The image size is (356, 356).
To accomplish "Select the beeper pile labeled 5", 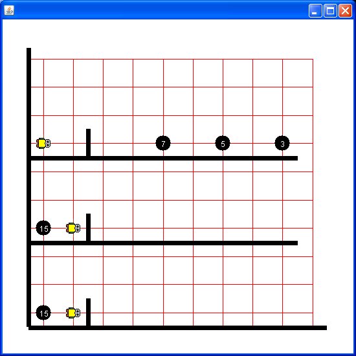I will pyautogui.click(x=223, y=143).
